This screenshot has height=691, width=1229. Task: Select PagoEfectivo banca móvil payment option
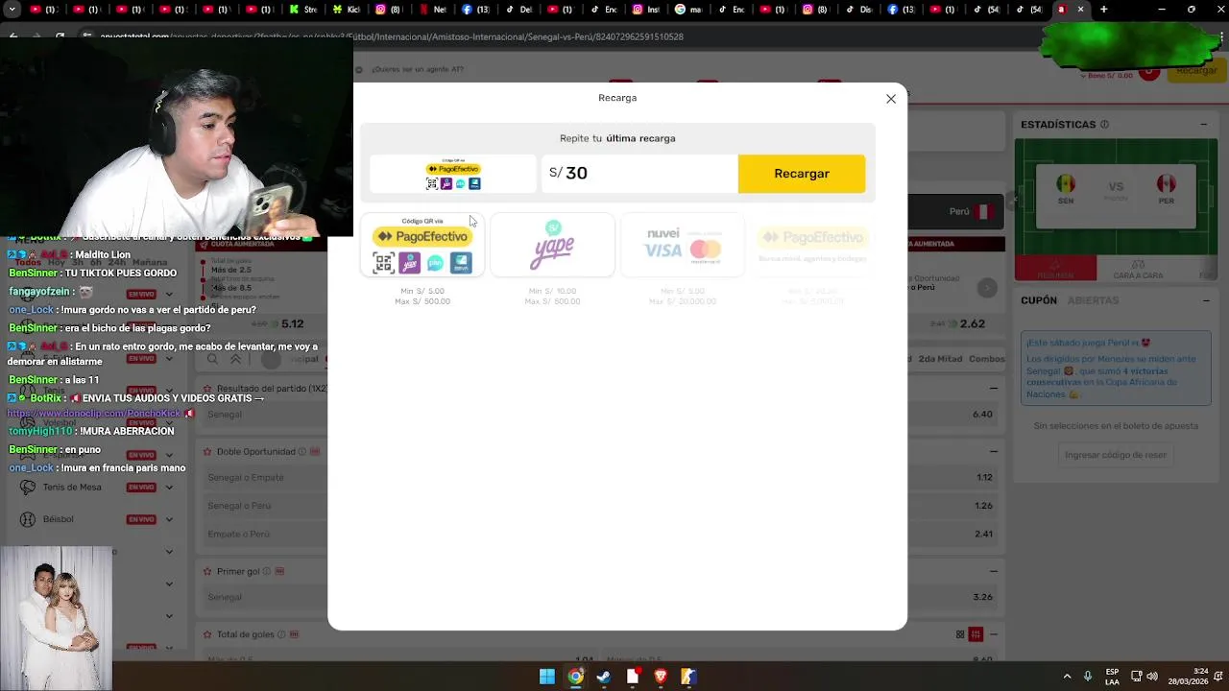tap(812, 246)
